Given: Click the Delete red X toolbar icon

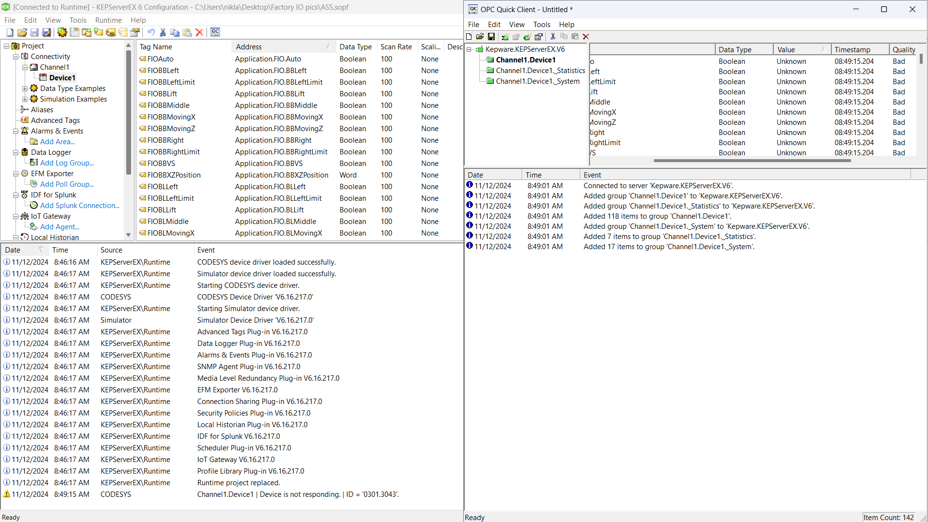Looking at the screenshot, I should (199, 32).
